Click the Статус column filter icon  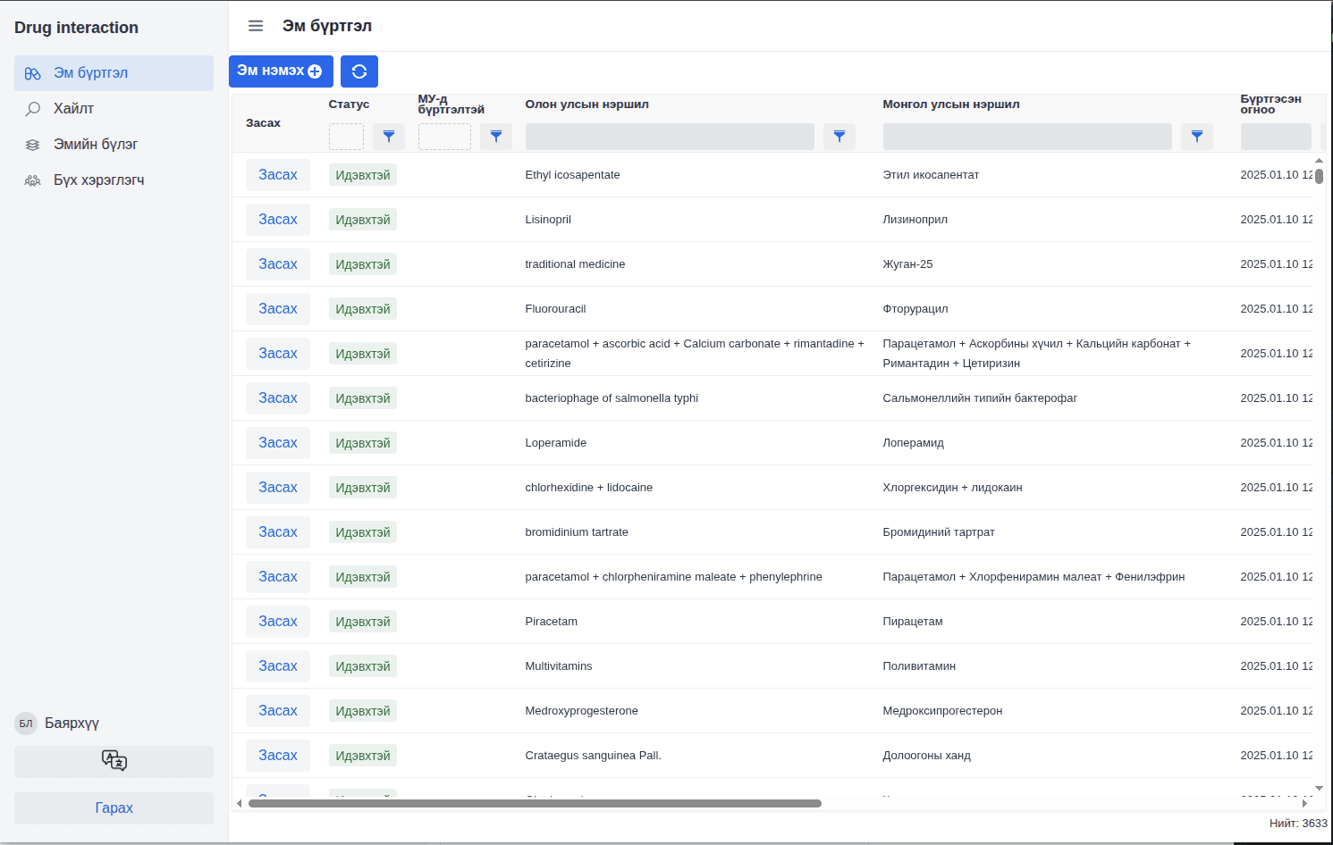coord(389,137)
